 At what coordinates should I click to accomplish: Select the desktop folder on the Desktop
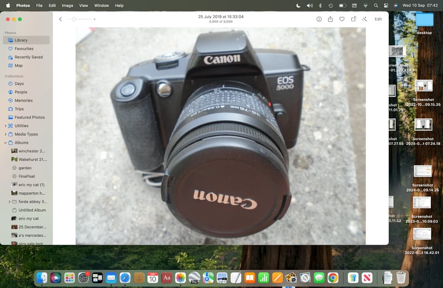[x=425, y=23]
